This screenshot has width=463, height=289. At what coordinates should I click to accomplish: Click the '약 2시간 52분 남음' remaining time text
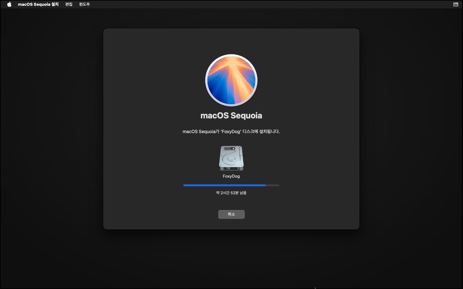click(x=231, y=193)
